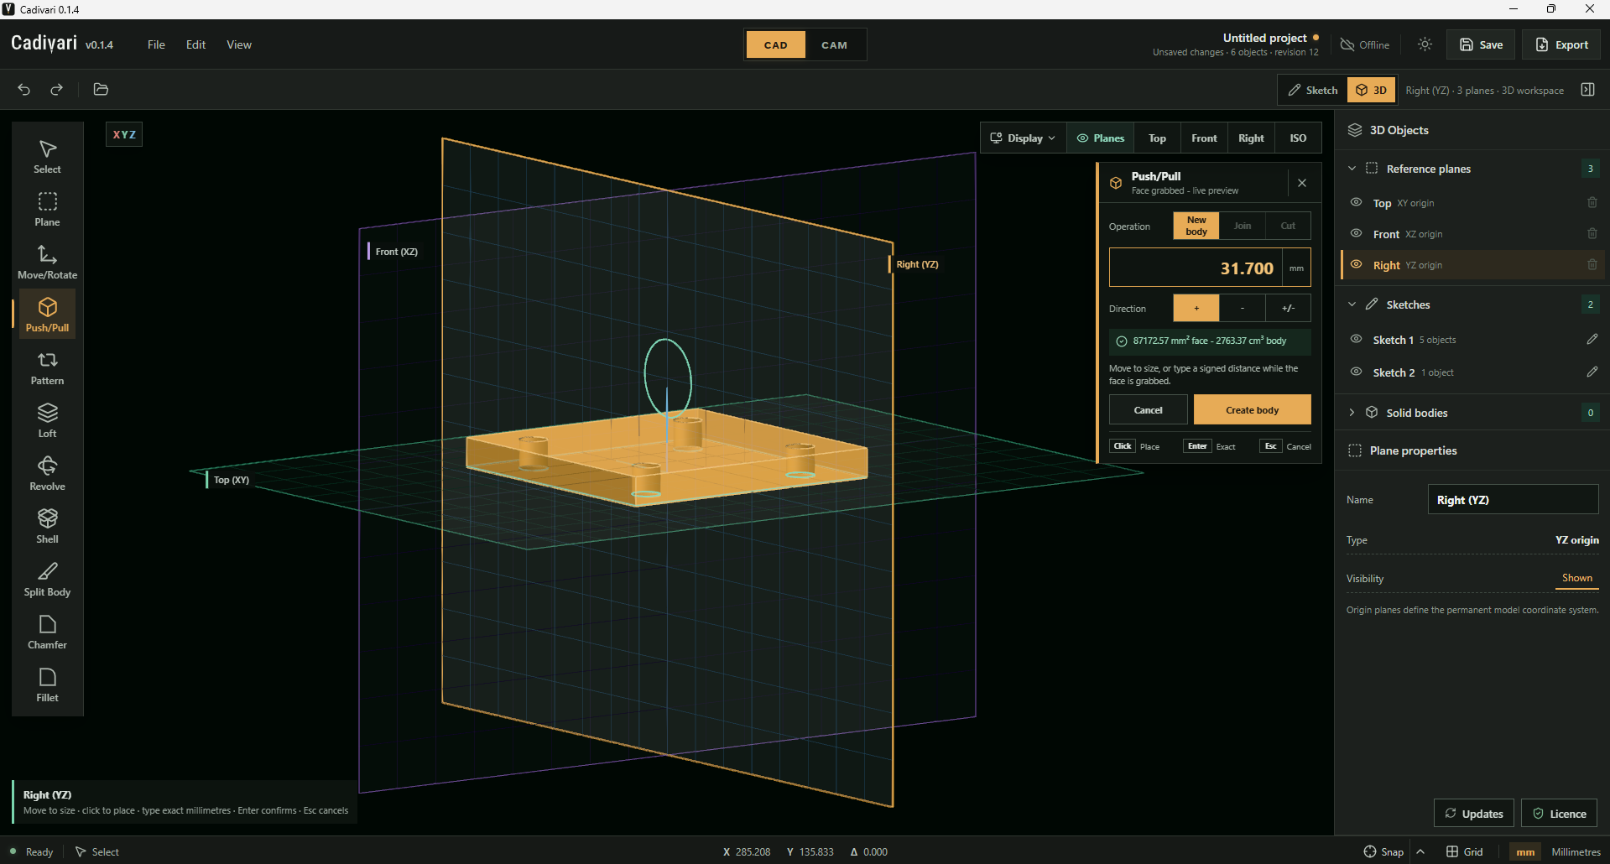Screen dimensions: 1610x864
Task: Activate the Split Body tool
Action: 48,580
